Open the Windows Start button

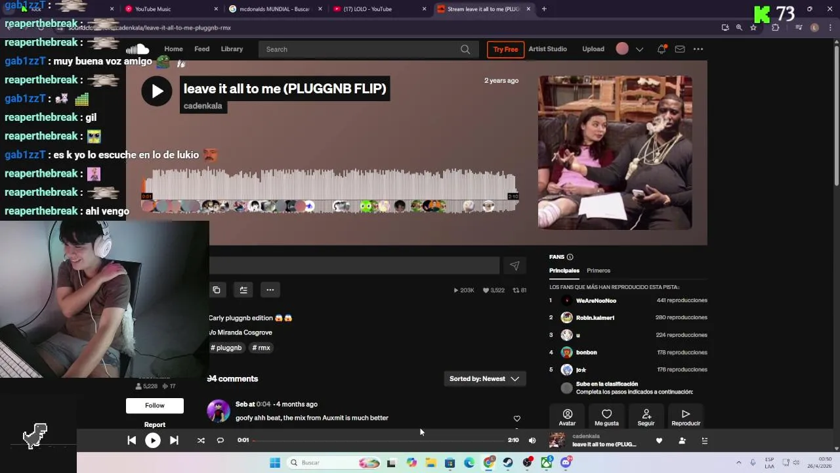pyautogui.click(x=274, y=462)
